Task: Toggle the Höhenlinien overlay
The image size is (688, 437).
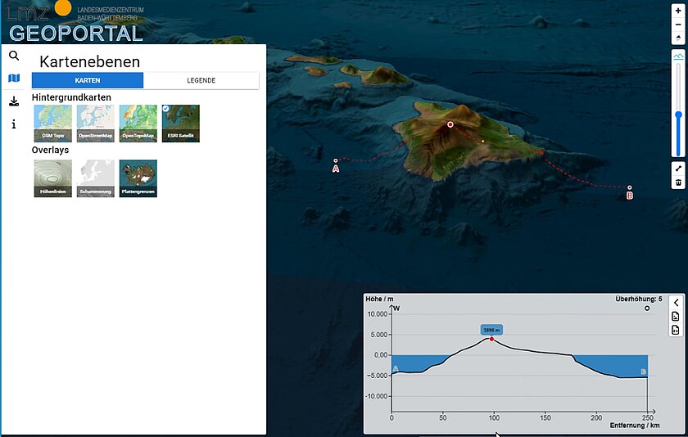Action: 53,178
